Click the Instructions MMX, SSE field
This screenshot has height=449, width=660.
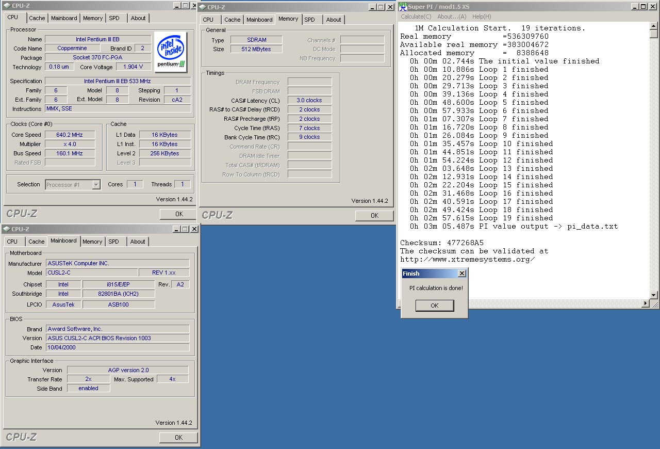[118, 109]
